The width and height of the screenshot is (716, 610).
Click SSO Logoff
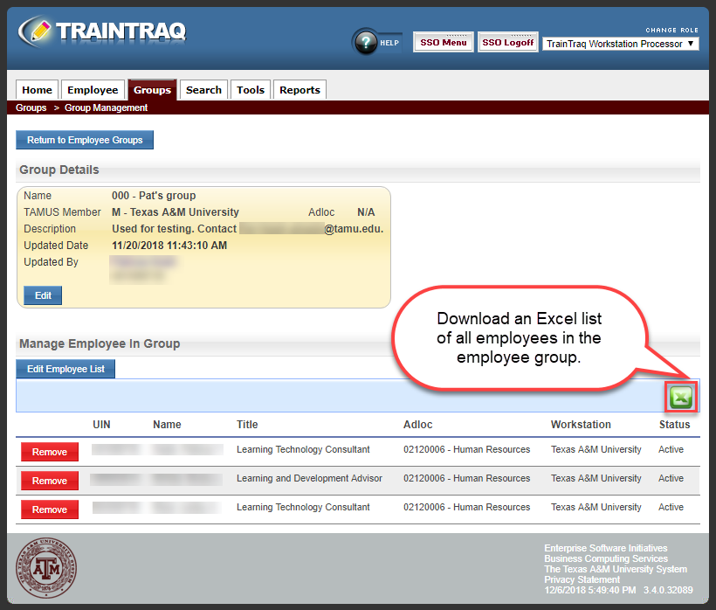coord(507,41)
